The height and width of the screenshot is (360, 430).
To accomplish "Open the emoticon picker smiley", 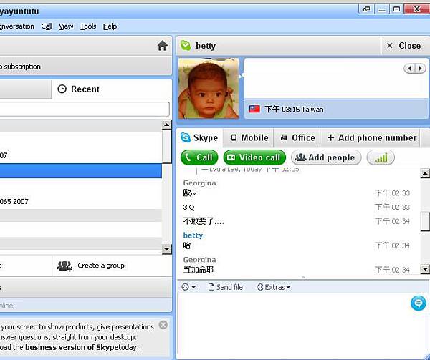I will (186, 287).
